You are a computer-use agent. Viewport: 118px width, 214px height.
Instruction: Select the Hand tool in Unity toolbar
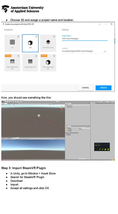coord(3,102)
